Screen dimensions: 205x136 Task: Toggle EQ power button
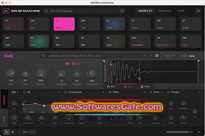coord(24,92)
